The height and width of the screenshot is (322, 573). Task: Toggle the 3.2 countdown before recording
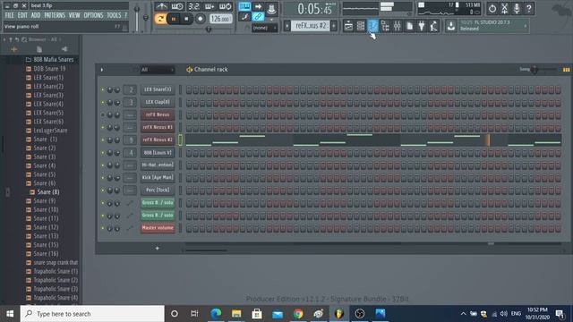193,6
